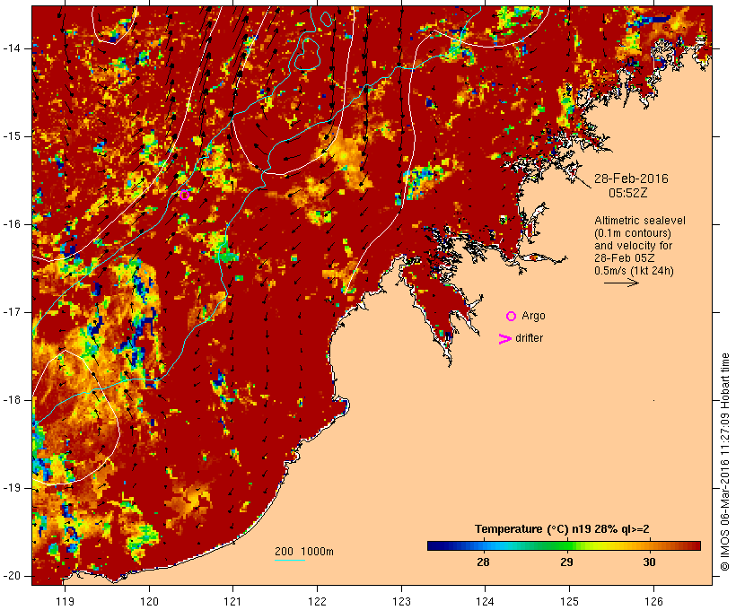Click the '-15' latitude axis label
Image resolution: width=736 pixels, height=610 pixels.
(11, 136)
